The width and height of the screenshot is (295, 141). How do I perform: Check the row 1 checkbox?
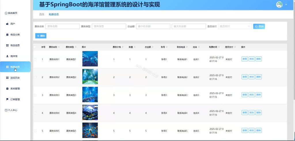pos(35,59)
